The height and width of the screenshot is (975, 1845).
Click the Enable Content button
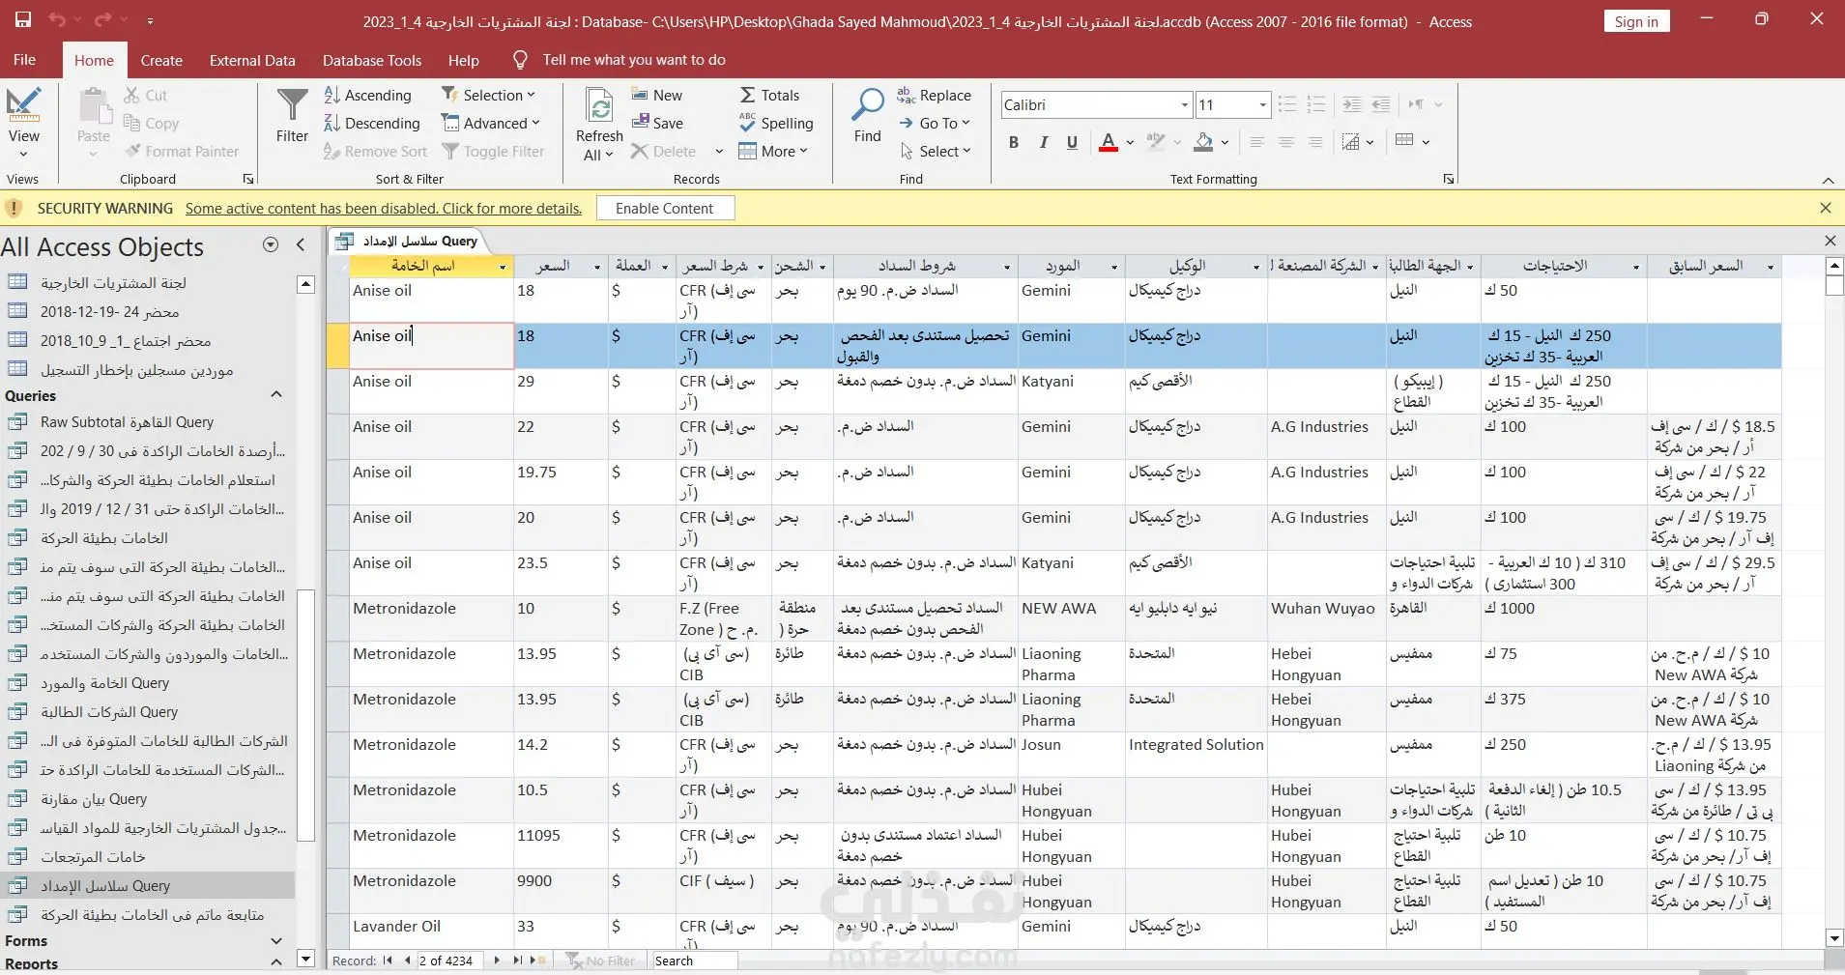(x=665, y=208)
